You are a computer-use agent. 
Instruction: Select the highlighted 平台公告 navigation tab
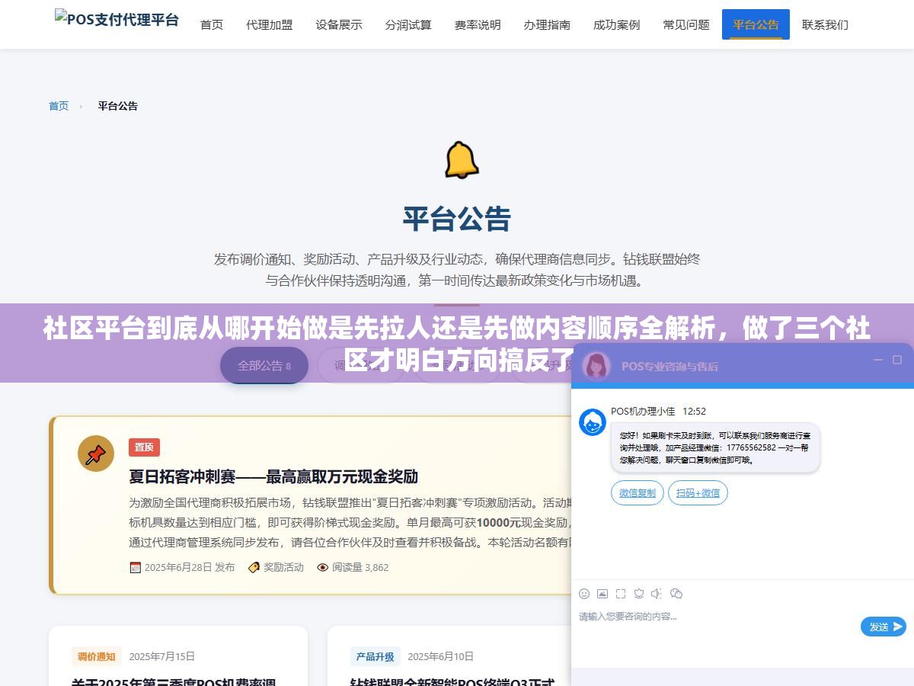tap(756, 24)
